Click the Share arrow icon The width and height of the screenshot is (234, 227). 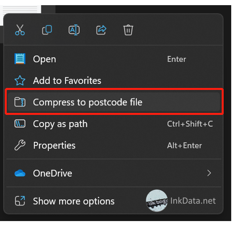coord(101,30)
